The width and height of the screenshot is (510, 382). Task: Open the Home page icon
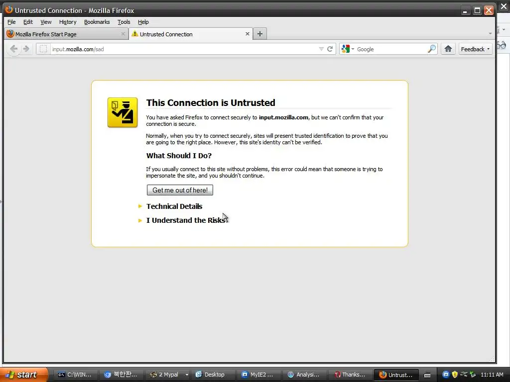[448, 49]
